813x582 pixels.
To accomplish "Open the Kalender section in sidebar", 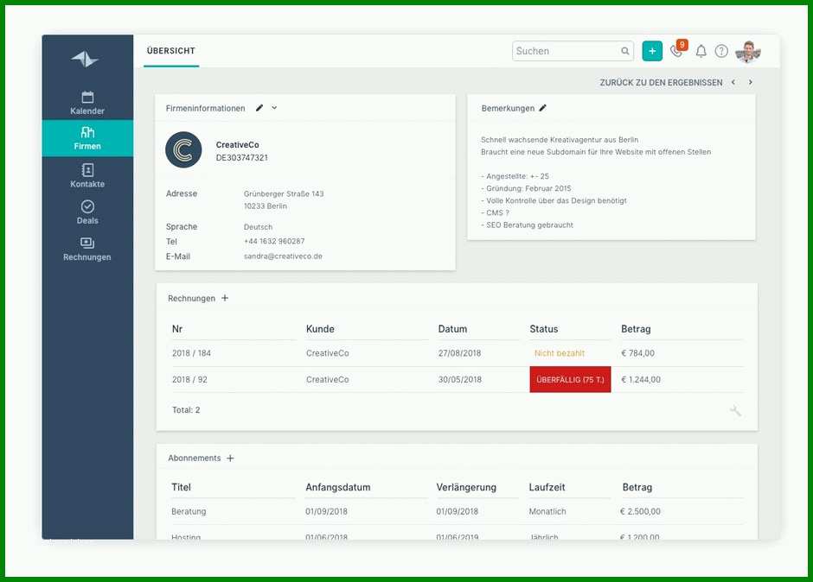I will point(87,103).
